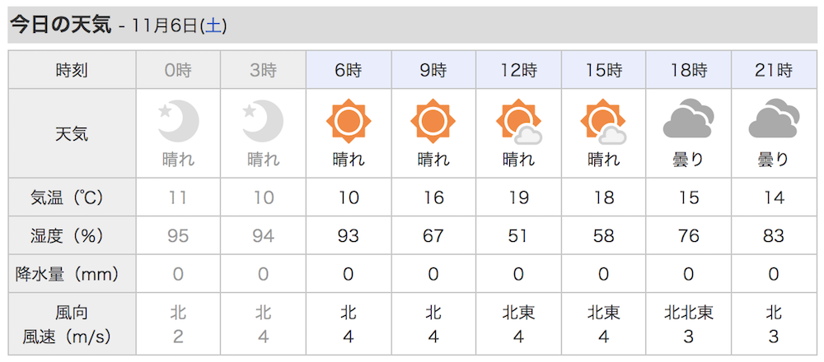Click the crescent moon icon at 0時
This screenshot has height=362, width=824.
click(179, 121)
